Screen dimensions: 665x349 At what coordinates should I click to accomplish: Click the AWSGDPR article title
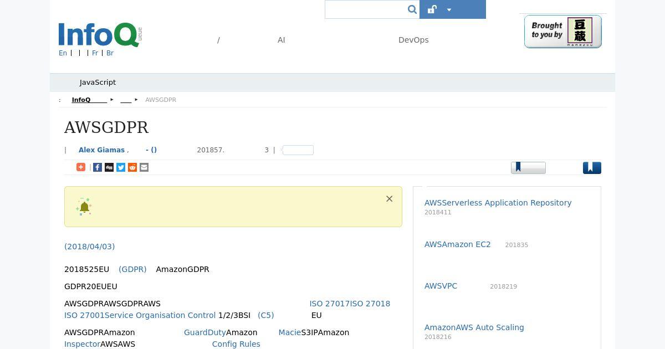coord(106,127)
